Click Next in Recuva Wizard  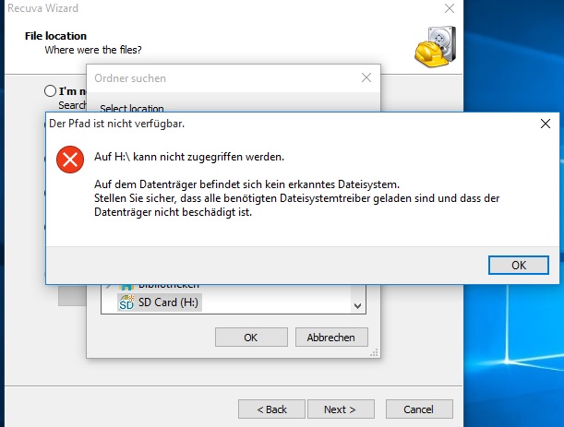coord(341,409)
